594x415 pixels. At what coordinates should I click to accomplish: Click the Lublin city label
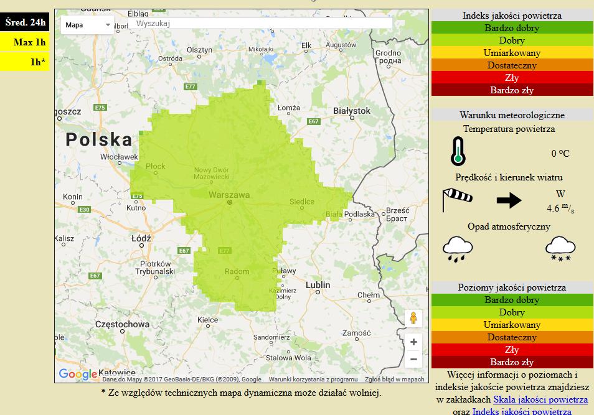tap(318, 285)
